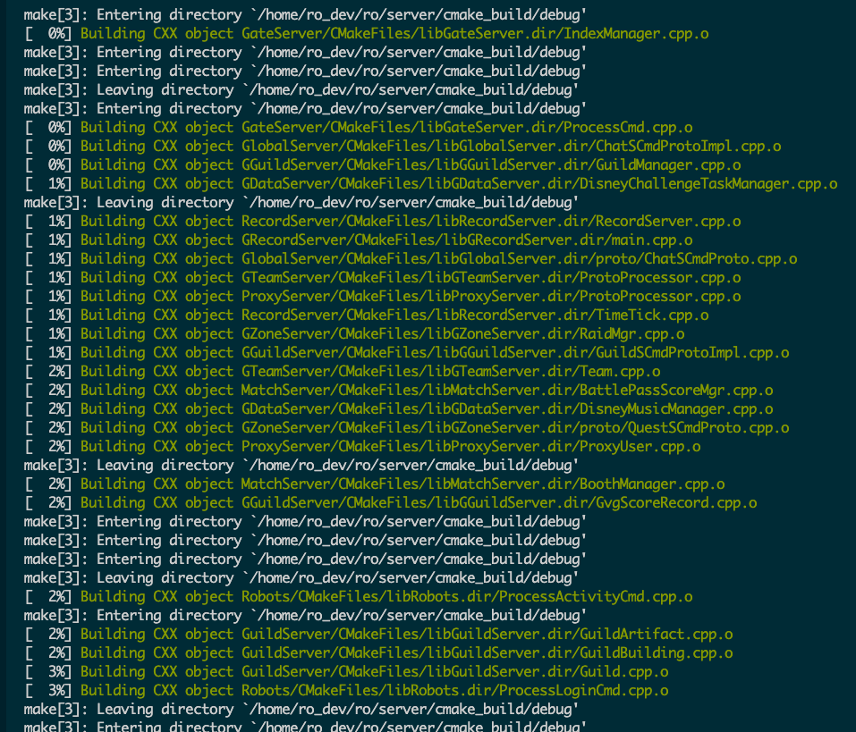Click the ProcessActivityCmd.cpp.o line

[398, 596]
